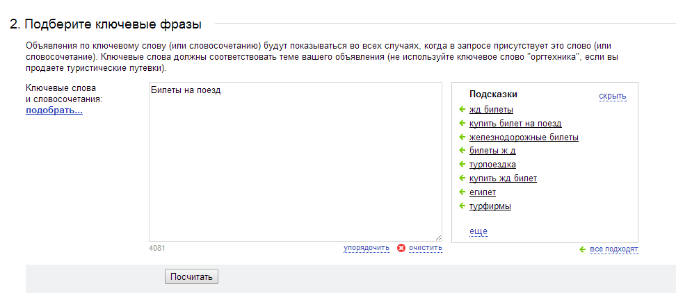Screen dimensions: 676x307
Task: Click the red clear icon near "очистить"
Action: (x=401, y=248)
